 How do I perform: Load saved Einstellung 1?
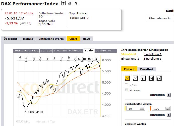tap(153, 54)
